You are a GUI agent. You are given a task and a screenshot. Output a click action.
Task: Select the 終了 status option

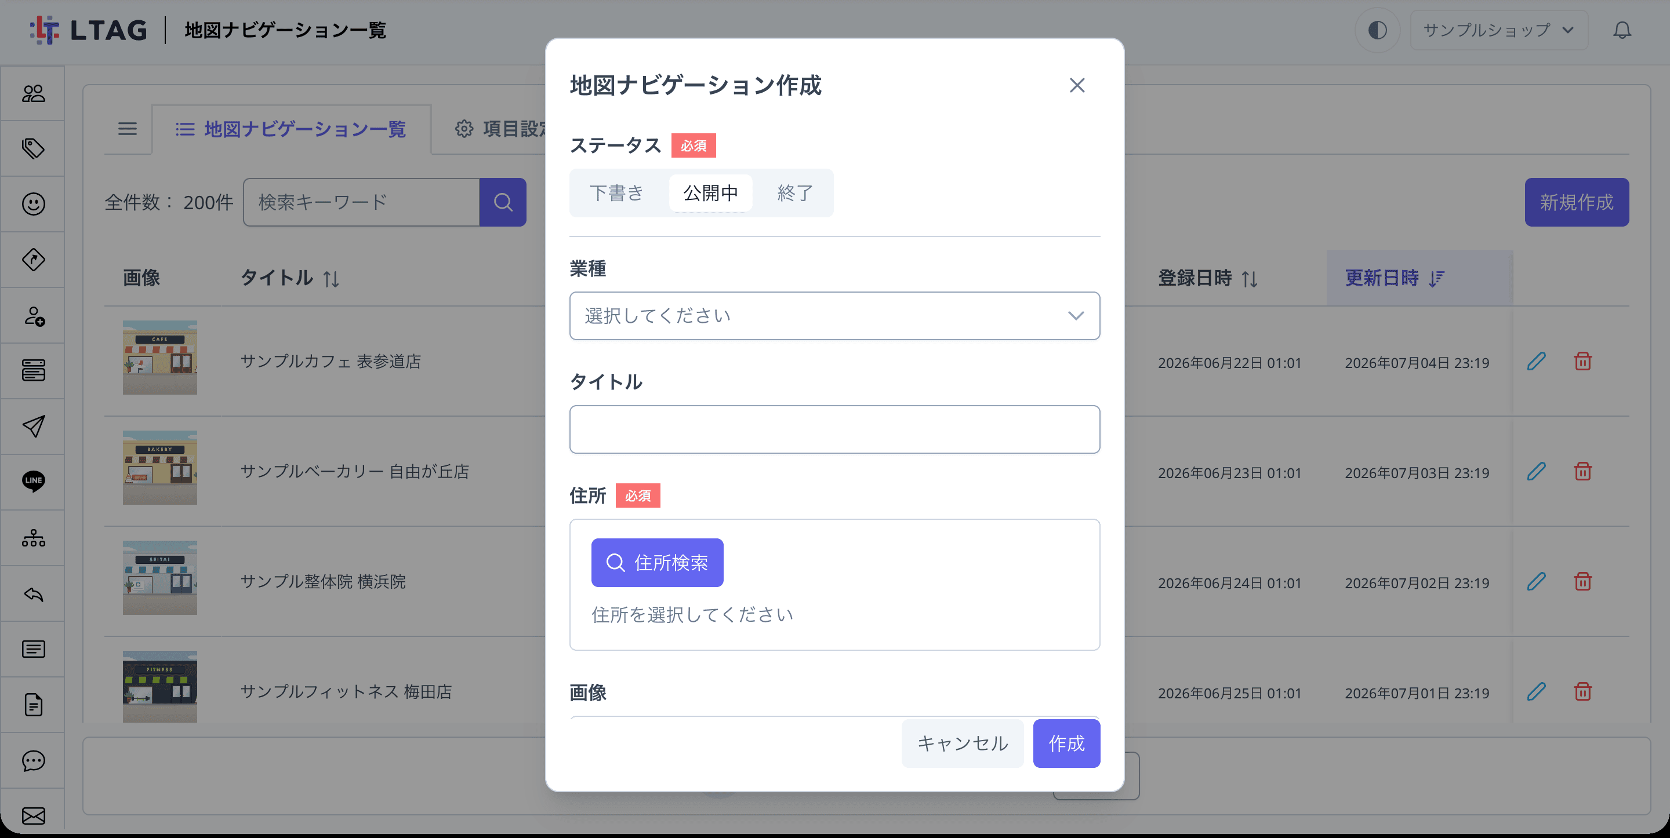pyautogui.click(x=795, y=193)
